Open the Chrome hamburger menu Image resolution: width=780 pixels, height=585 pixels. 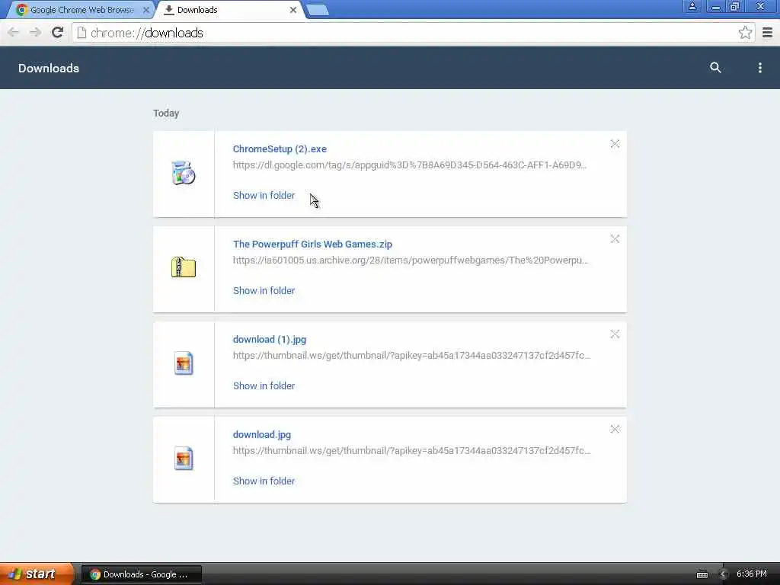coord(767,33)
